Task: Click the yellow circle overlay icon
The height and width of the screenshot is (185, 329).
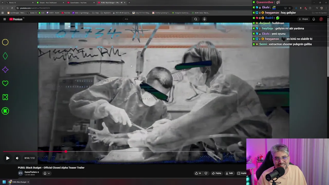Action: click(x=5, y=42)
